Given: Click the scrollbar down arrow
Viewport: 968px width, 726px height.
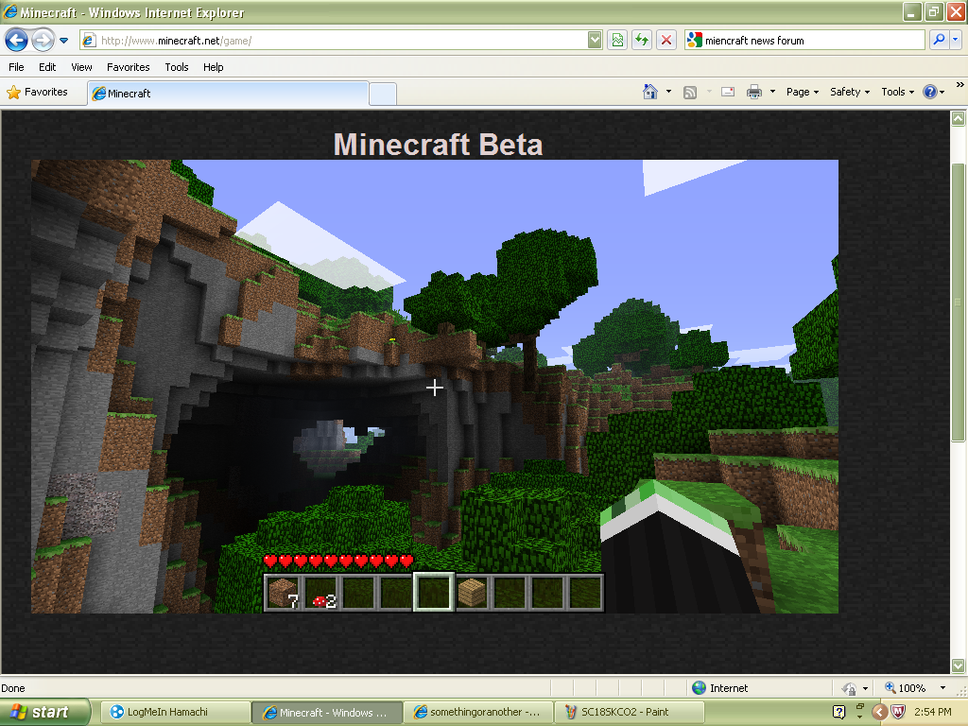Looking at the screenshot, I should point(959,665).
